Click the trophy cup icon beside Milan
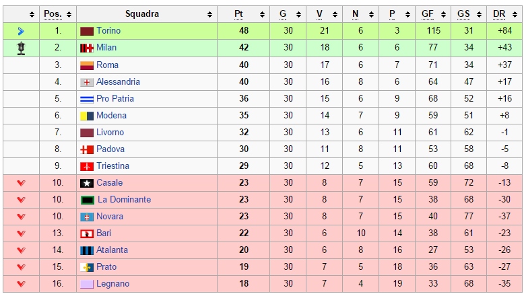Viewport: 524px width, 294px height. tap(21, 48)
